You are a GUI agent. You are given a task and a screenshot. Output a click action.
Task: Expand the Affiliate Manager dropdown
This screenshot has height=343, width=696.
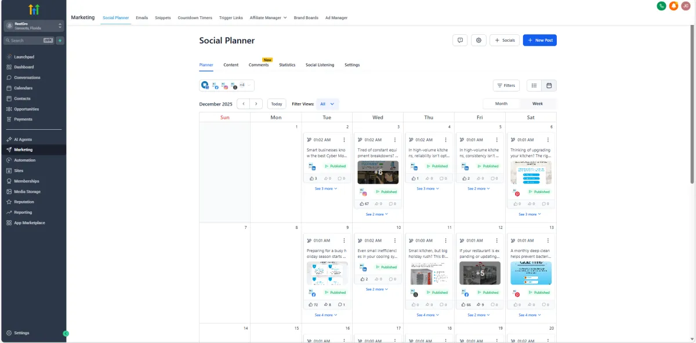pyautogui.click(x=268, y=18)
